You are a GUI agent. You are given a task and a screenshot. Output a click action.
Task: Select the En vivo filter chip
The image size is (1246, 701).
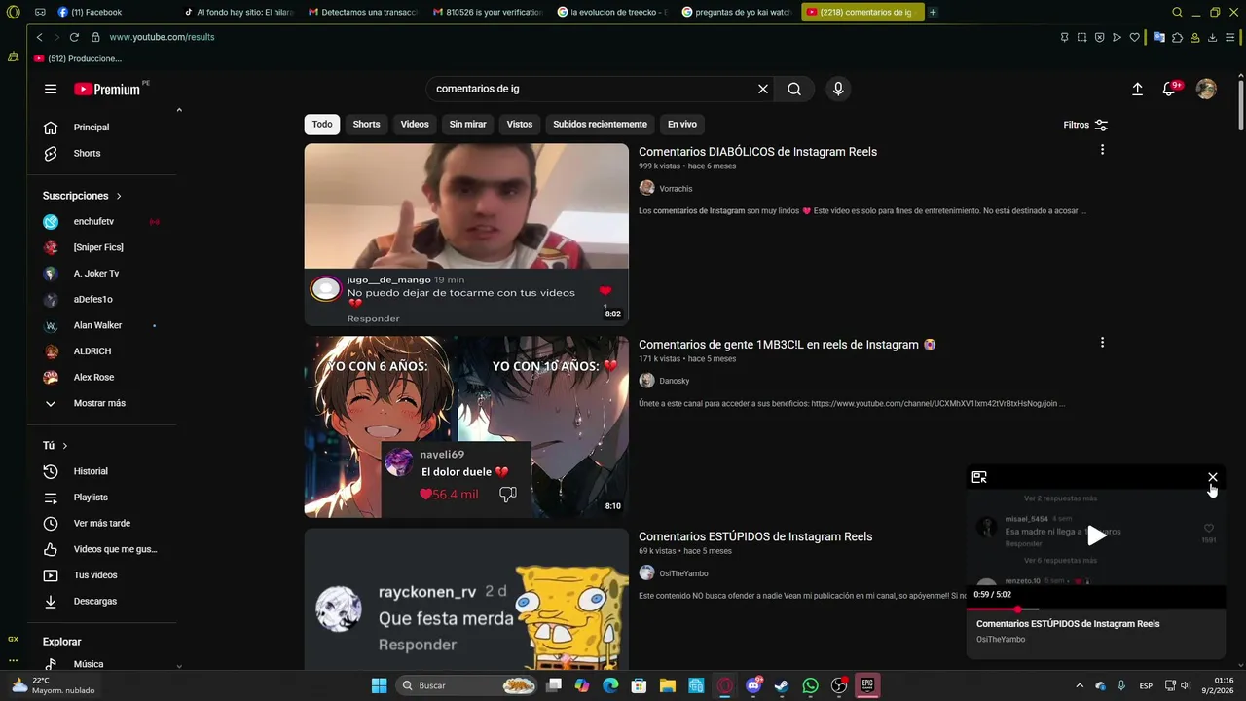coord(682,125)
